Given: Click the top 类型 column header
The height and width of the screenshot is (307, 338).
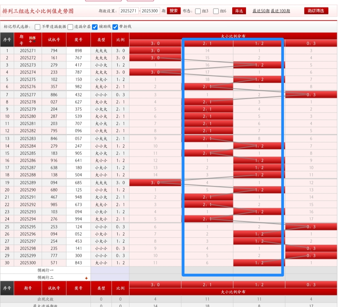Looking at the screenshot, I should (x=101, y=40).
